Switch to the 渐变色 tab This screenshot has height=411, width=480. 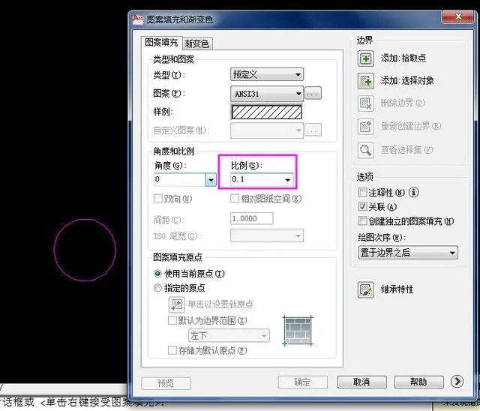pyautogui.click(x=196, y=43)
